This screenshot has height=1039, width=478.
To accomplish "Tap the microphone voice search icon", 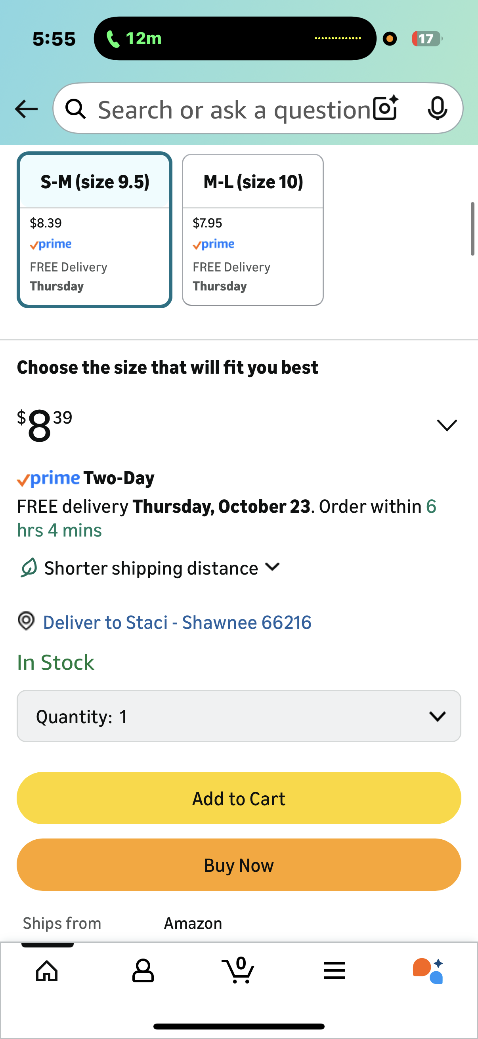I will (x=437, y=109).
